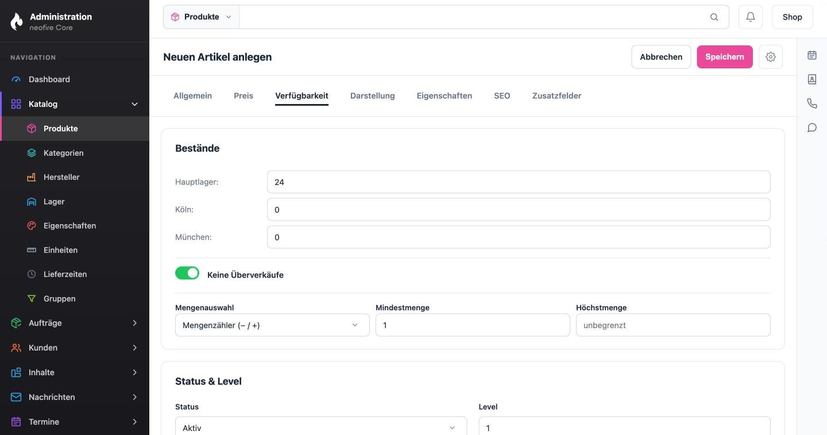Switch to the Allgemein tab
This screenshot has height=435, width=827.
point(192,96)
